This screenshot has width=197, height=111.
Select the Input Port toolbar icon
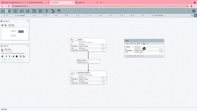(x=22, y=11)
